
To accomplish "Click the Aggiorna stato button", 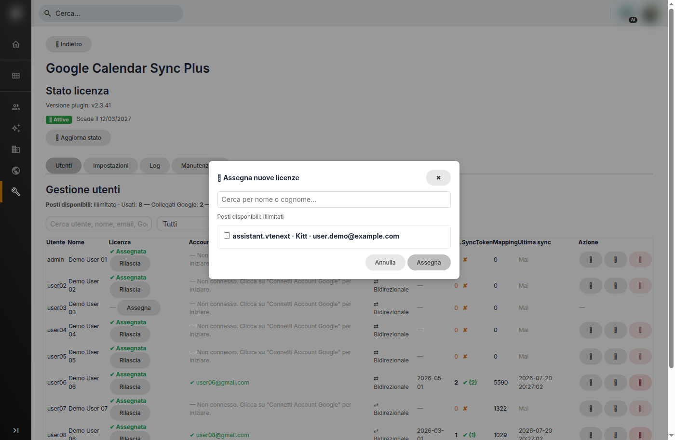I will point(78,138).
